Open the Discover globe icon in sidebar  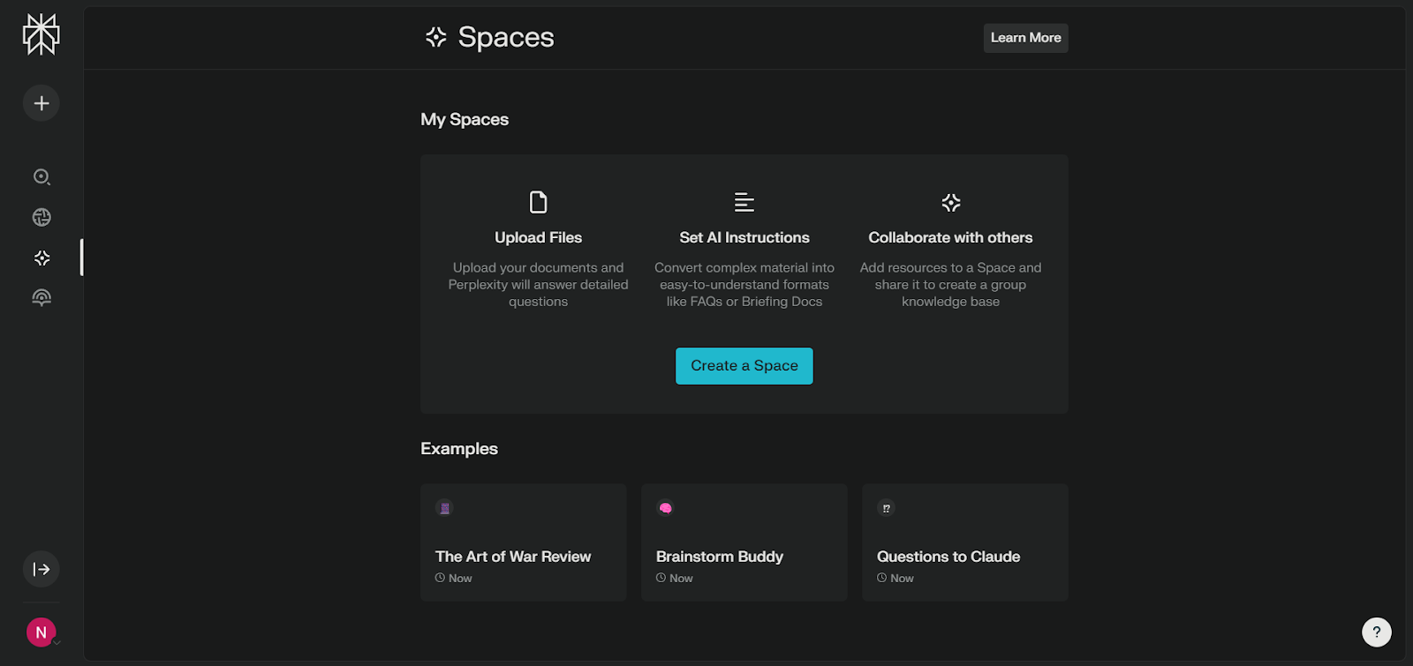(x=42, y=217)
